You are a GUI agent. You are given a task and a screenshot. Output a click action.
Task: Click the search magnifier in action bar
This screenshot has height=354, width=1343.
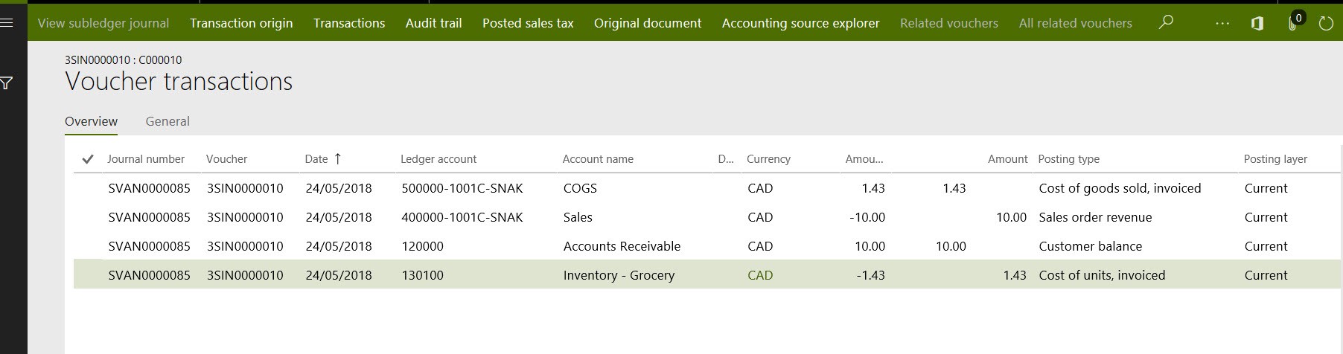(1166, 23)
